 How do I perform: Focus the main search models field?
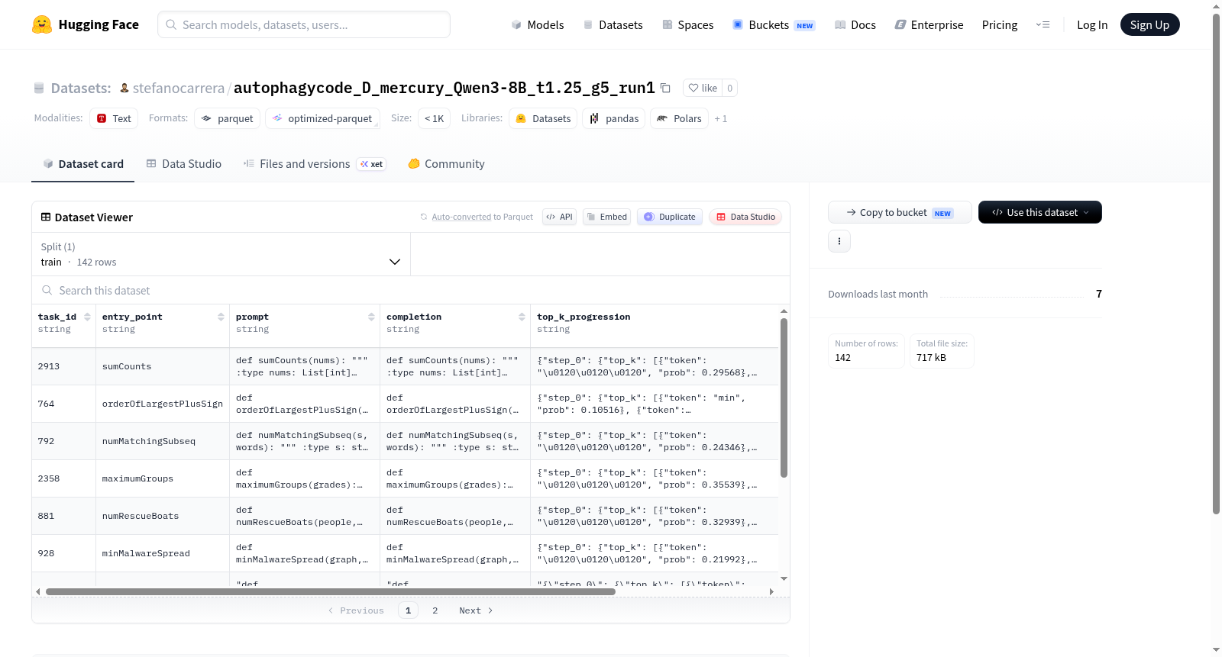pyautogui.click(x=304, y=24)
